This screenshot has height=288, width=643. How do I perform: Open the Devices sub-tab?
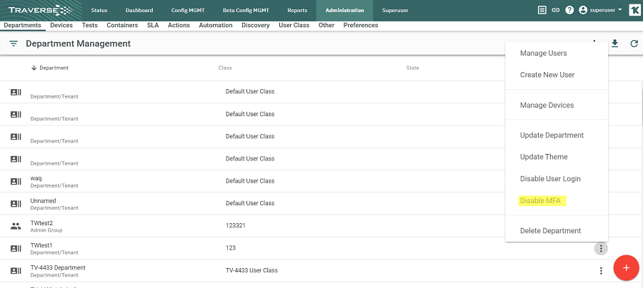(x=61, y=26)
